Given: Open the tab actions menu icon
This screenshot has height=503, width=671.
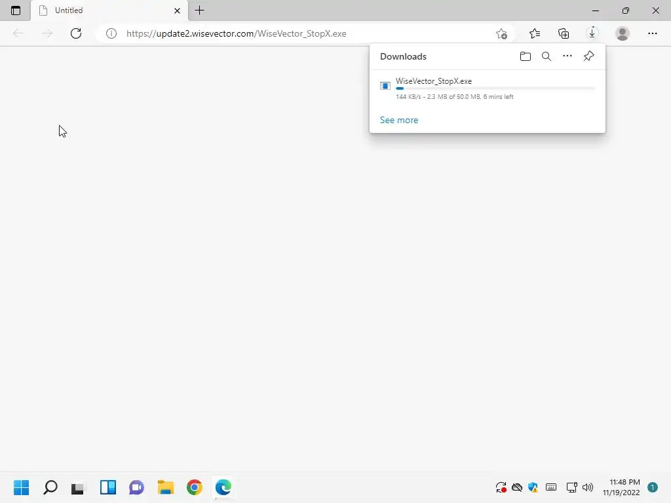Looking at the screenshot, I should (x=16, y=10).
